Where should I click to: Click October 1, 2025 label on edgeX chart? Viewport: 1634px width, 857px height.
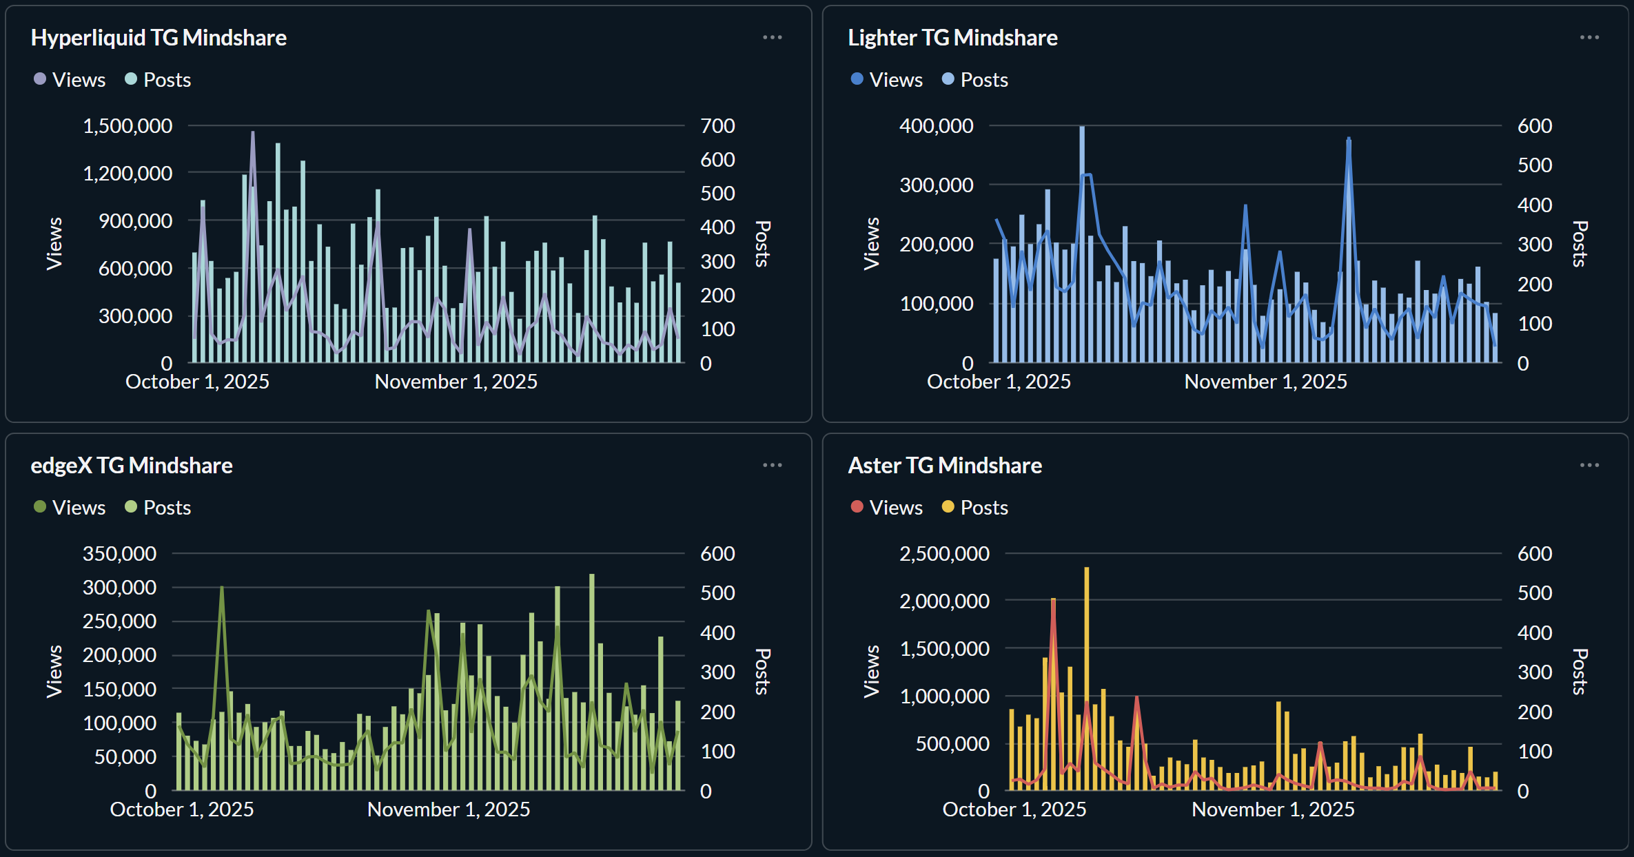pyautogui.click(x=182, y=809)
